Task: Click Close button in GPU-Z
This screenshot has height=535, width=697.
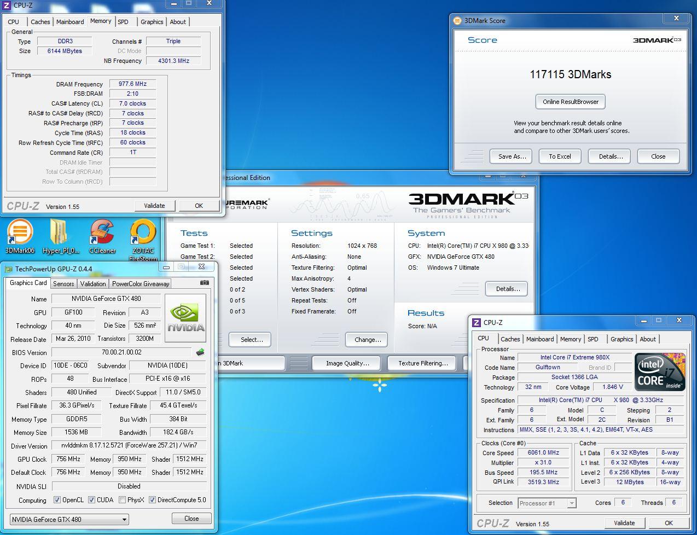Action: pyautogui.click(x=191, y=519)
